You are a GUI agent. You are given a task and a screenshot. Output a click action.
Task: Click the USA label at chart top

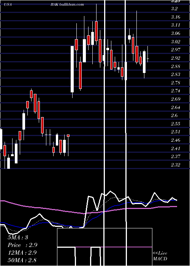(8, 5)
